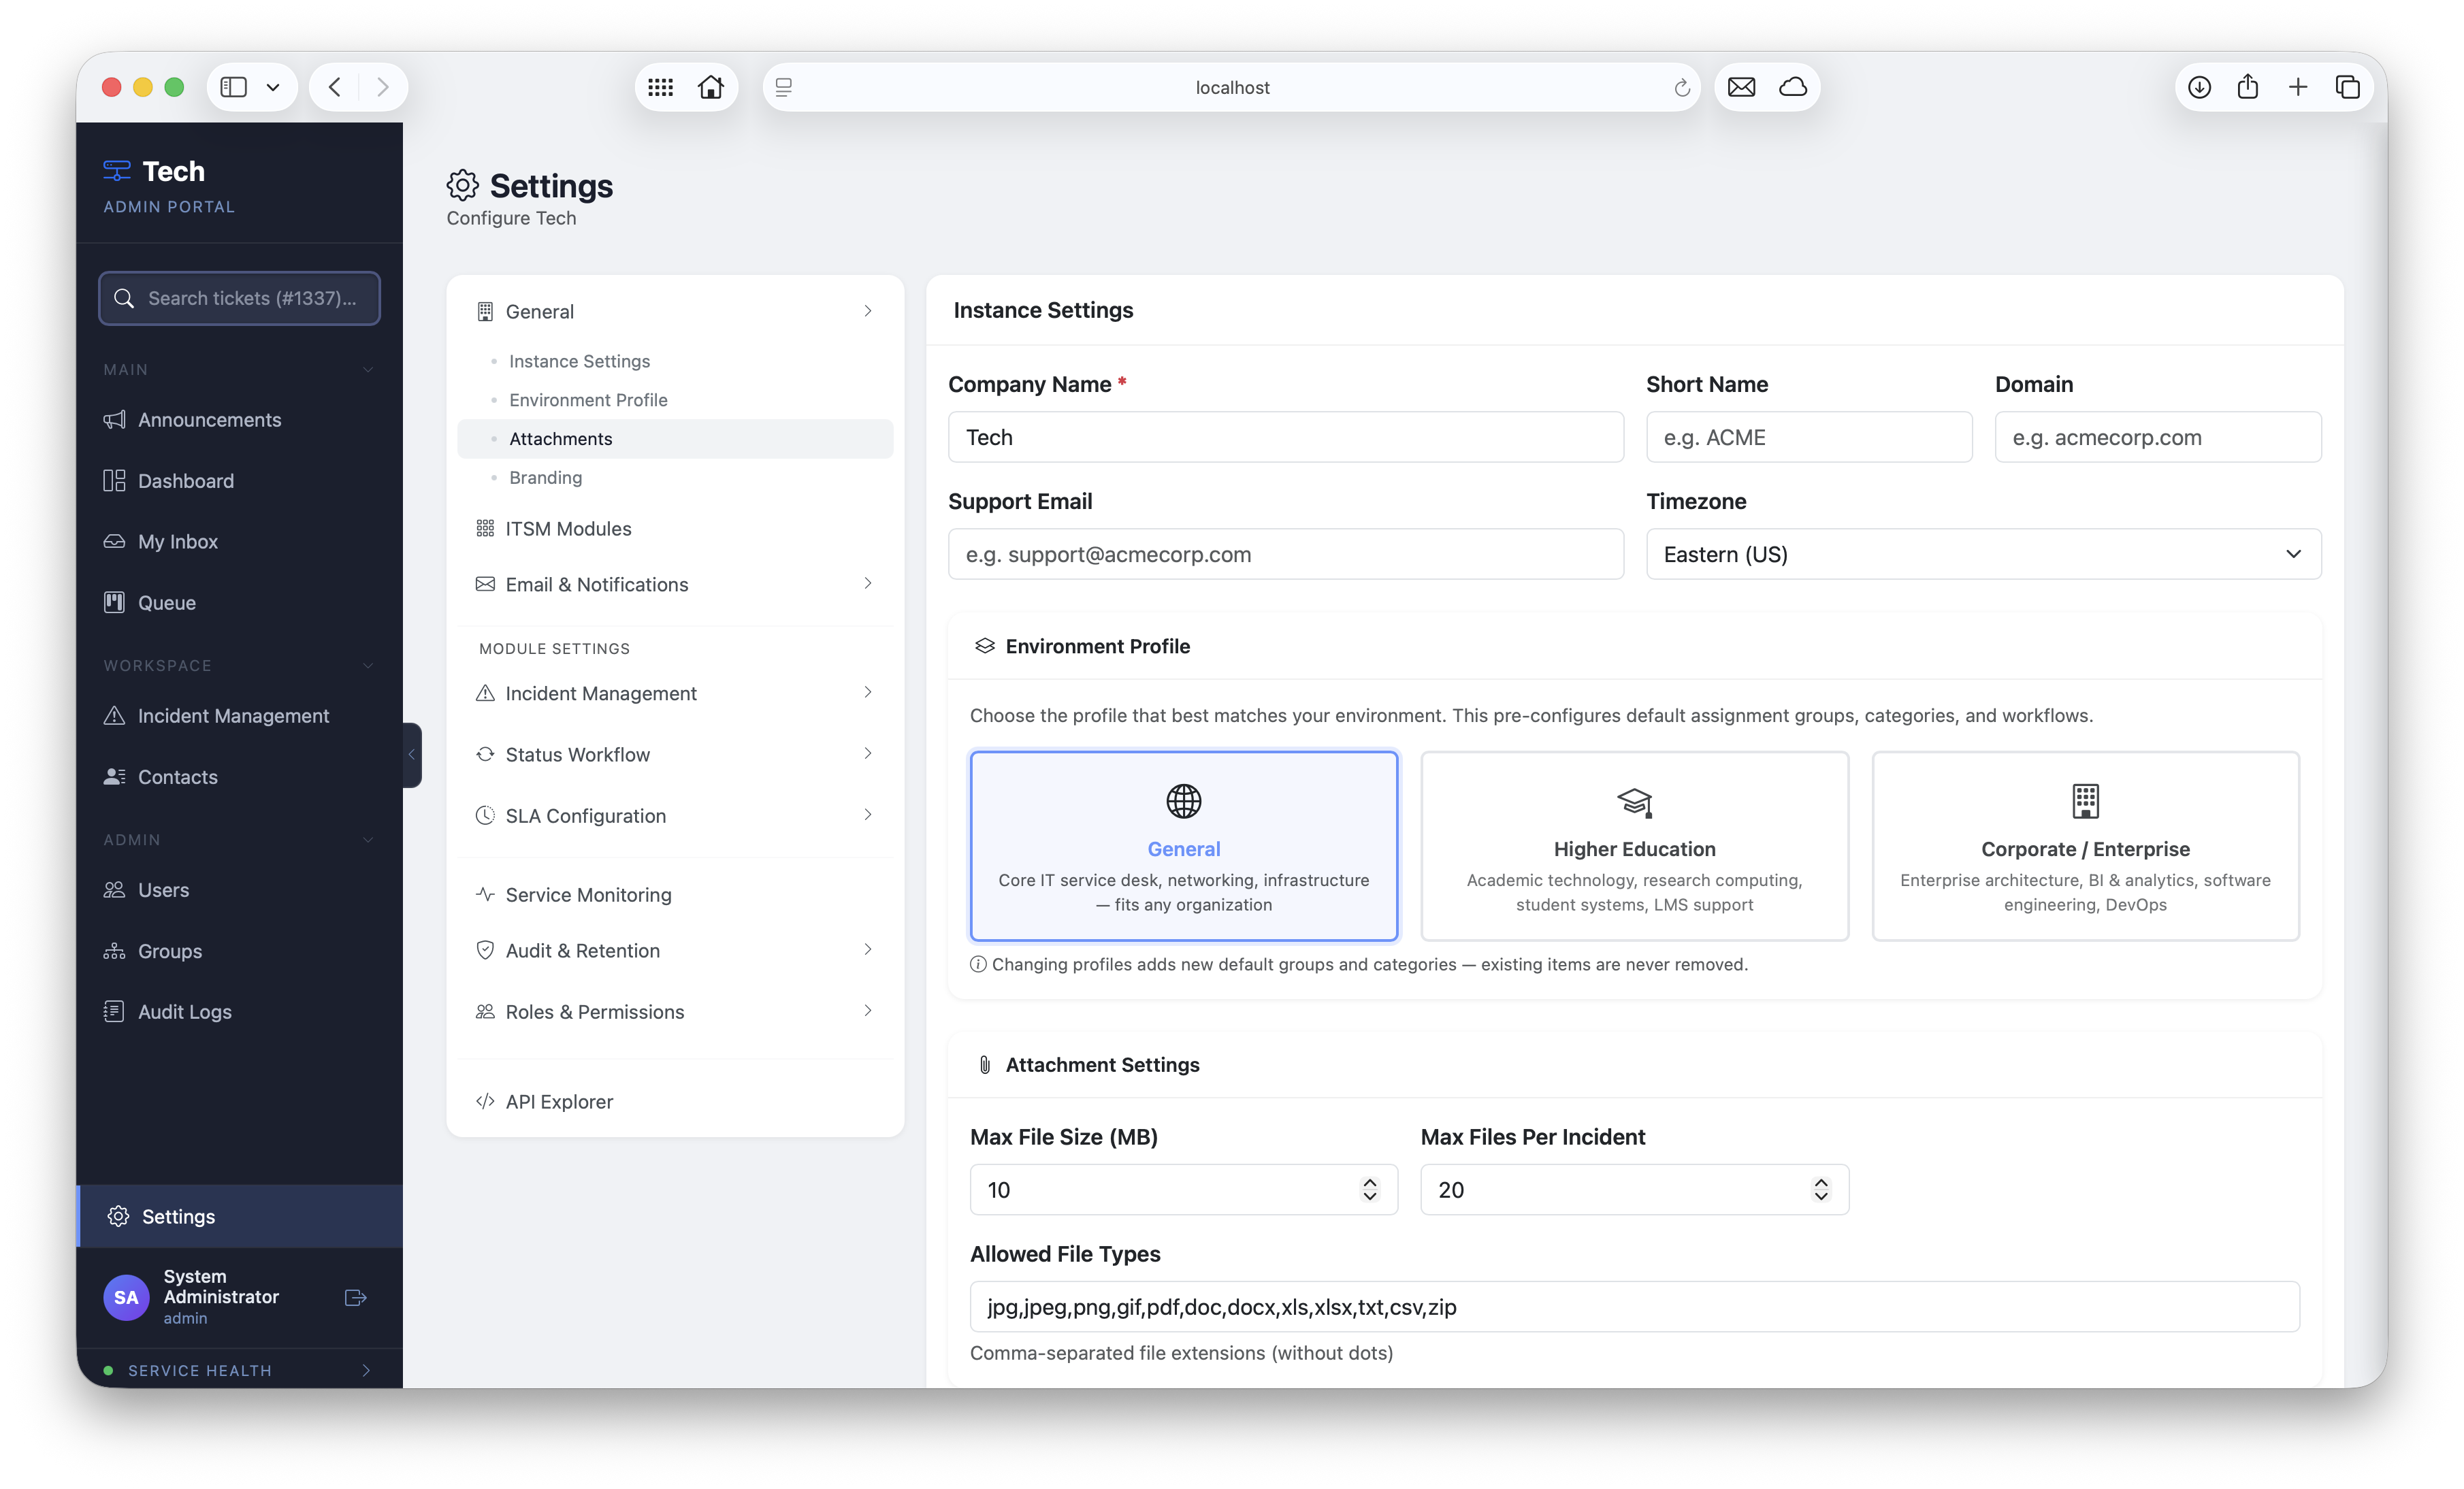Open the API Explorer
Image resolution: width=2464 pixels, height=1489 pixels.
point(559,1101)
